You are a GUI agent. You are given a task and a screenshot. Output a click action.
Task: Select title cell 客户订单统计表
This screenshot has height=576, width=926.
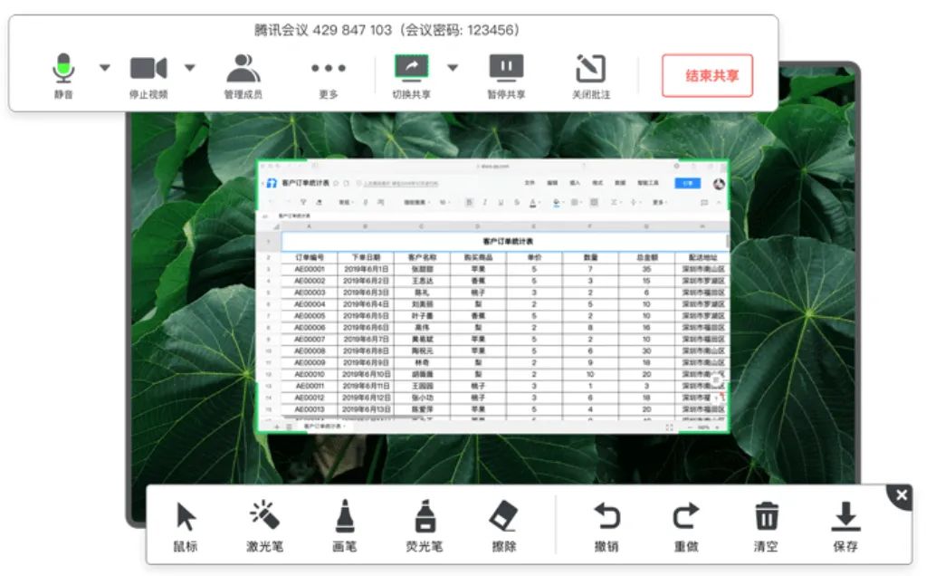tap(505, 242)
